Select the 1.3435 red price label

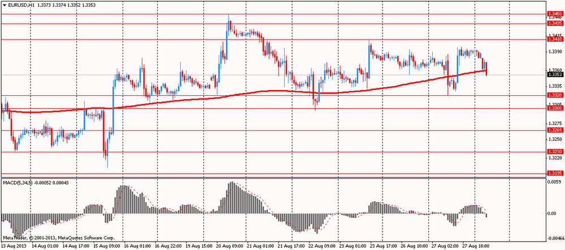coord(555,24)
